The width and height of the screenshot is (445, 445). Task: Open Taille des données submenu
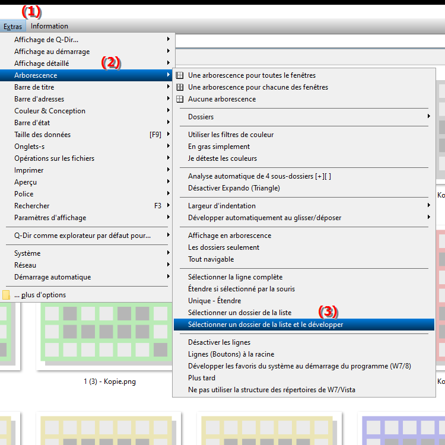coord(86,135)
